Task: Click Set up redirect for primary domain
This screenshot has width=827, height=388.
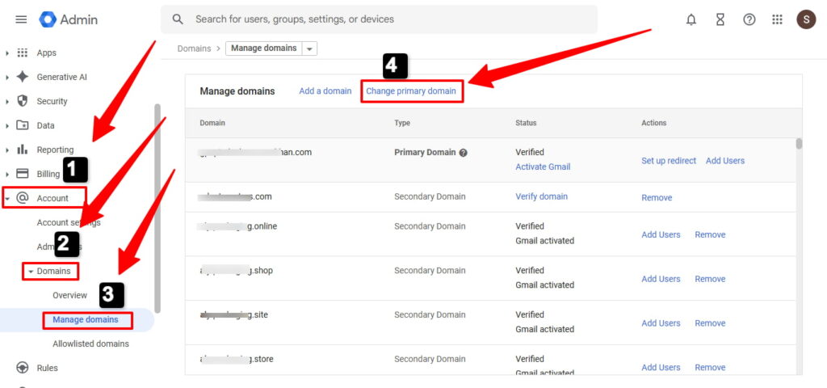Action: [668, 161]
